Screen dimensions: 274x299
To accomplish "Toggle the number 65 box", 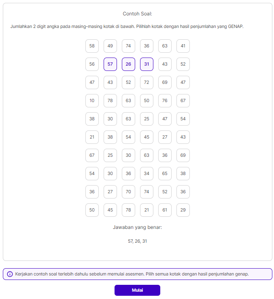I will [165, 173].
